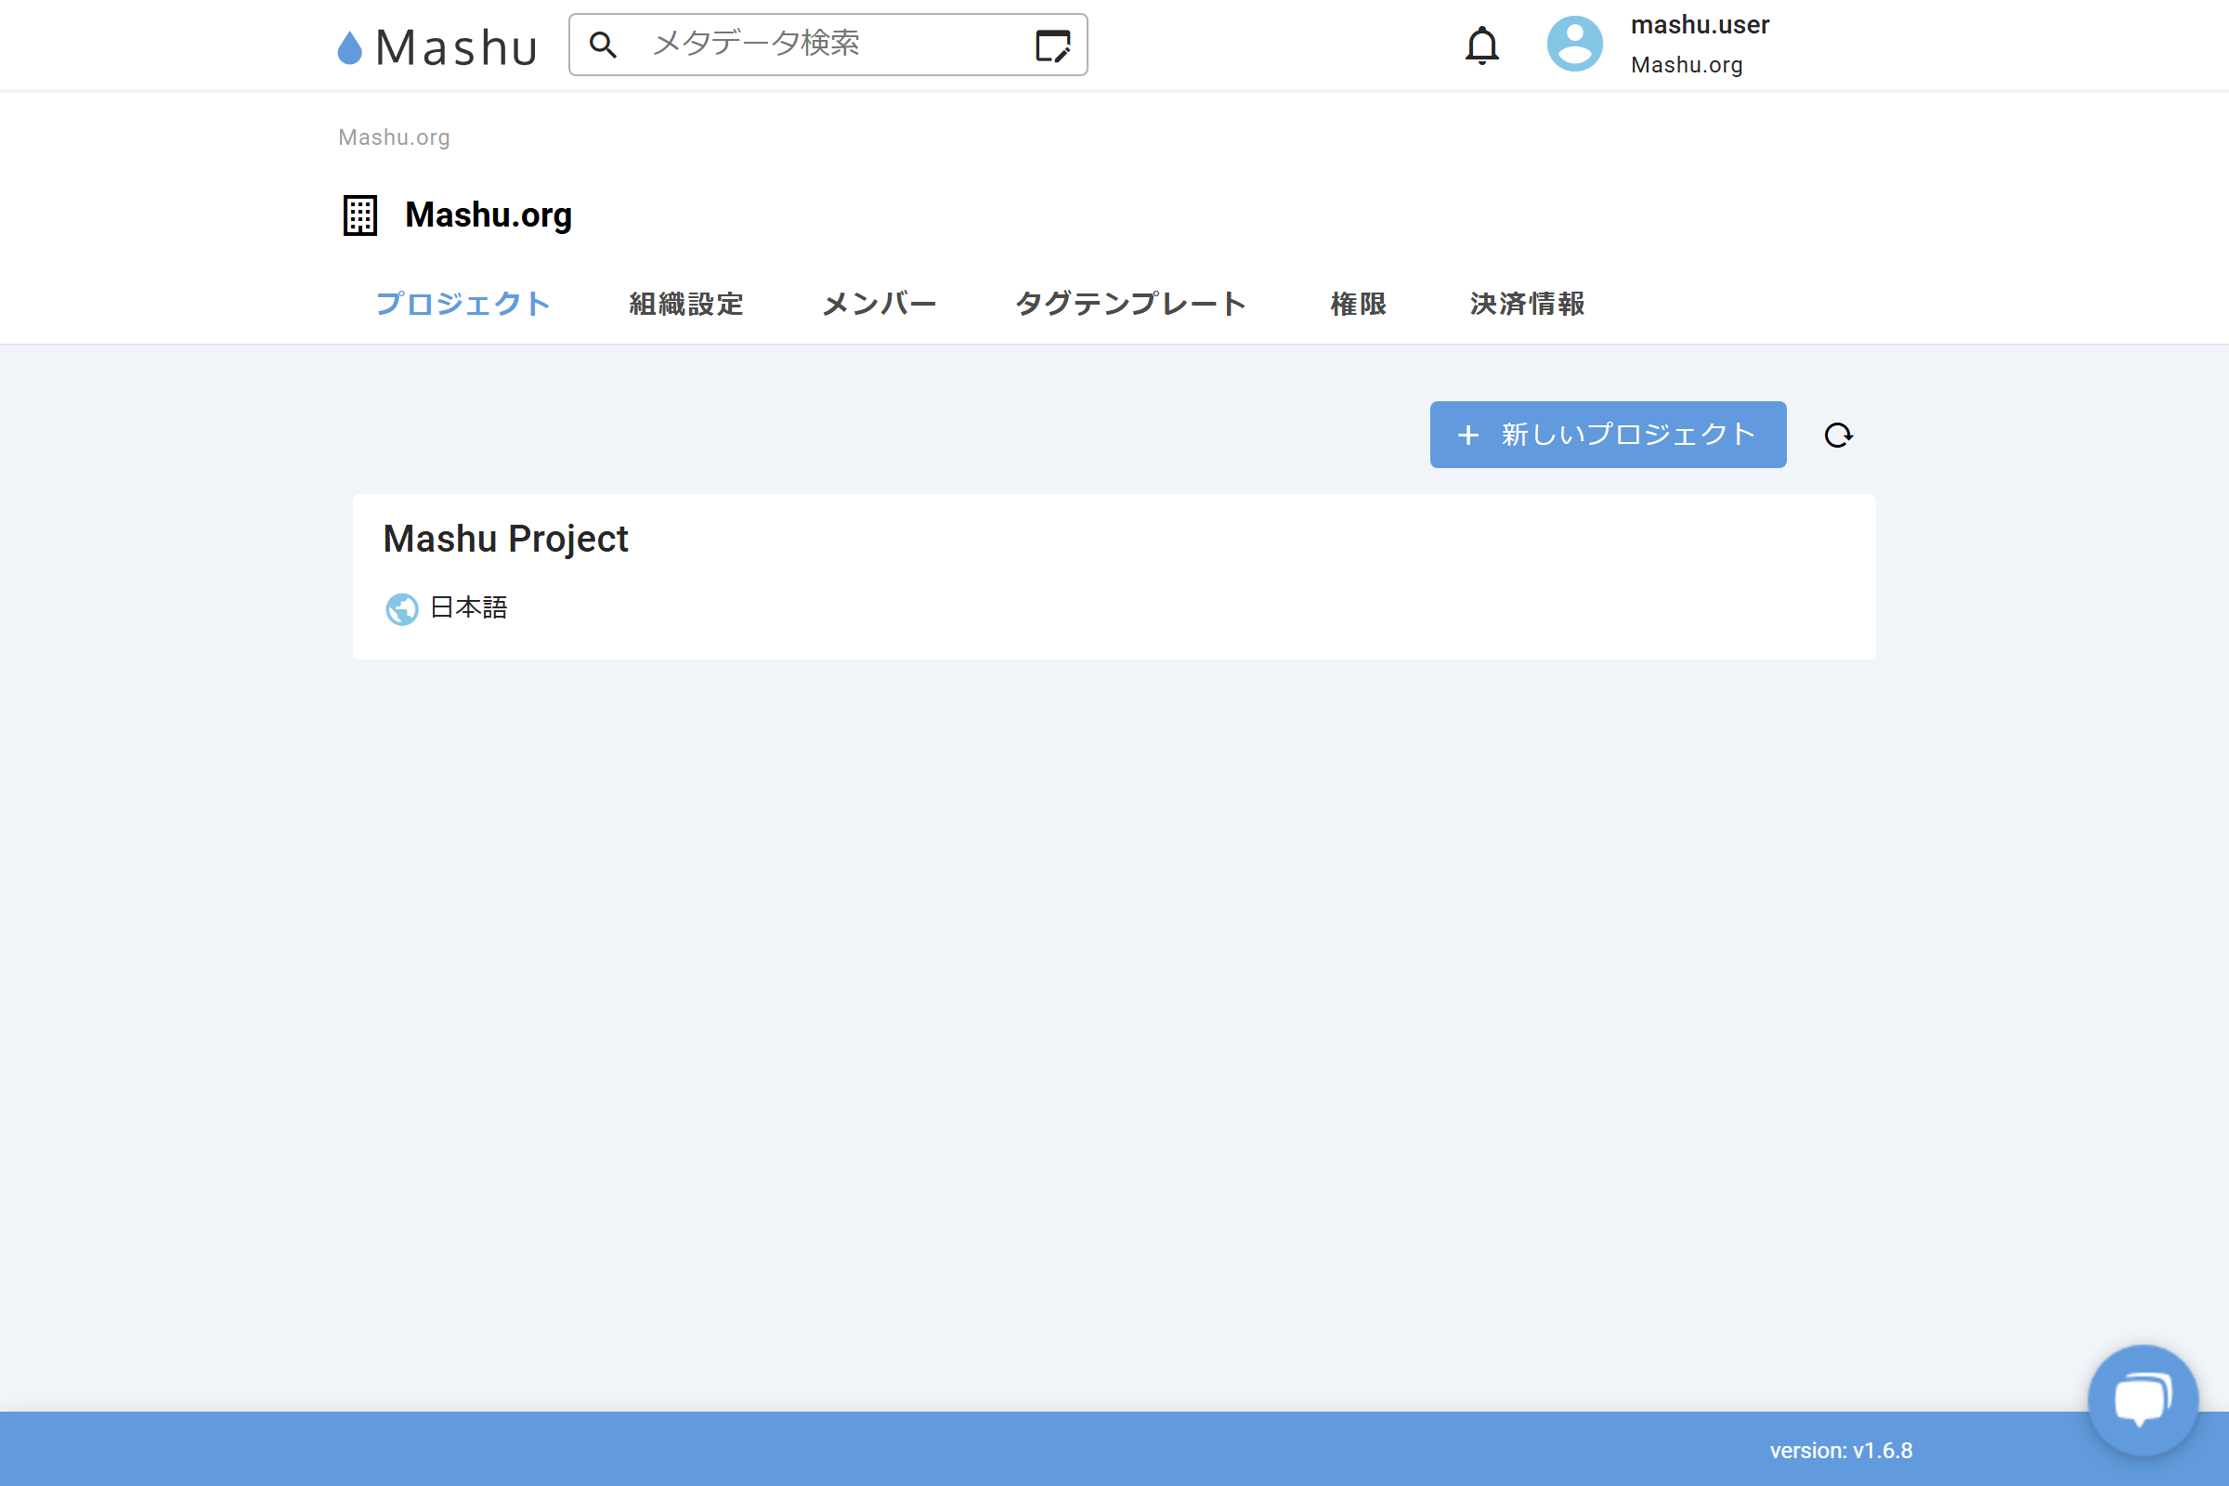Click the Mashu water drop logo
The height and width of the screenshot is (1486, 2229).
[x=350, y=47]
